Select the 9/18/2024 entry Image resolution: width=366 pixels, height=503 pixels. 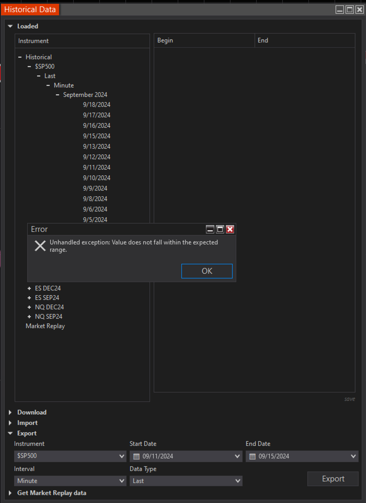click(97, 105)
